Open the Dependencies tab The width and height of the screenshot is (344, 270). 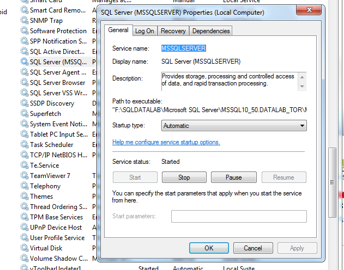coord(211,31)
